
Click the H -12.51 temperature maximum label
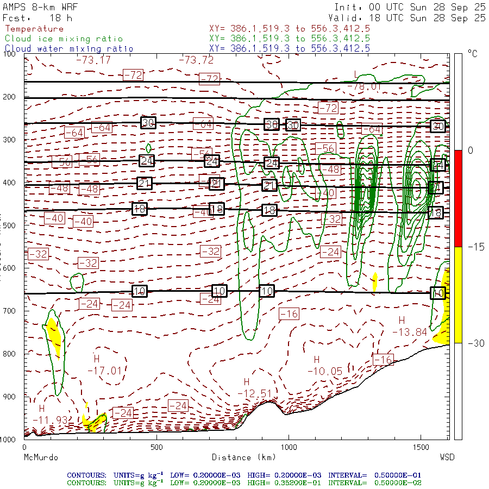[254, 388]
